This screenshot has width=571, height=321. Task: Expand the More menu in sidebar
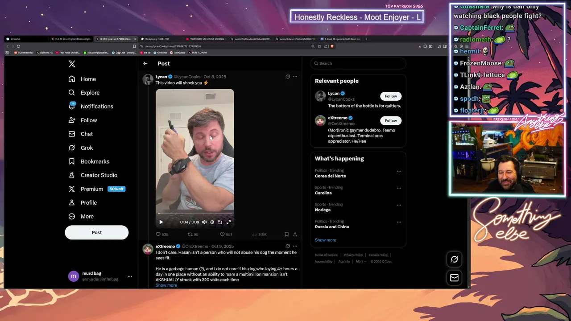81,217
